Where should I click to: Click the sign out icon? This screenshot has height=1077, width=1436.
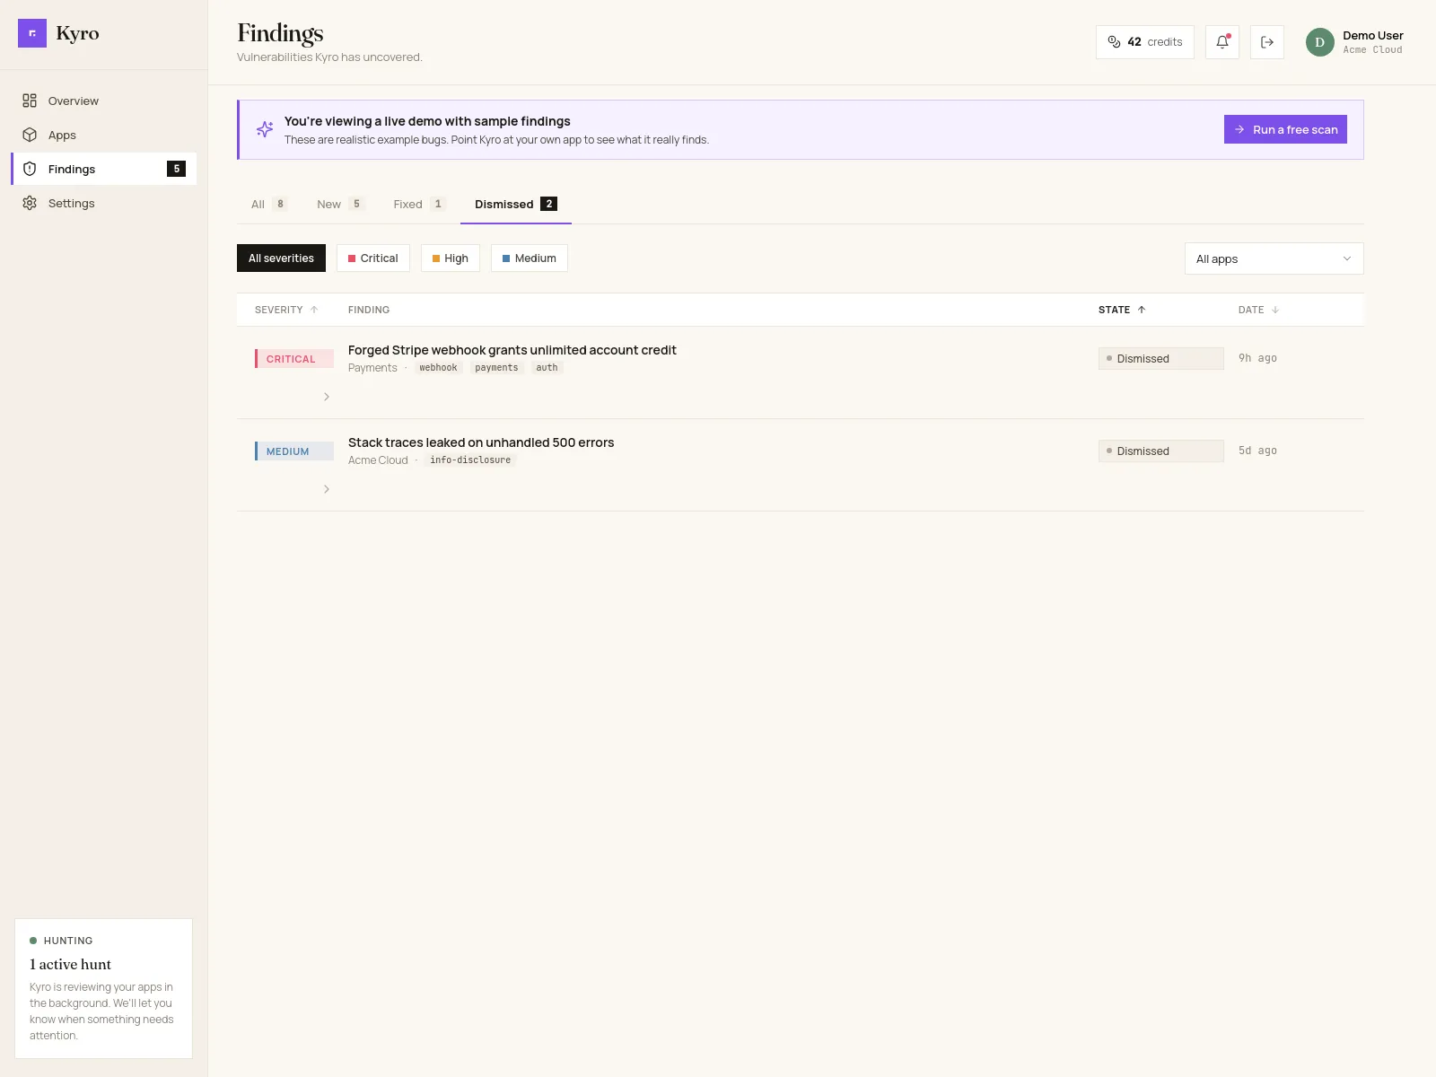coord(1267,42)
